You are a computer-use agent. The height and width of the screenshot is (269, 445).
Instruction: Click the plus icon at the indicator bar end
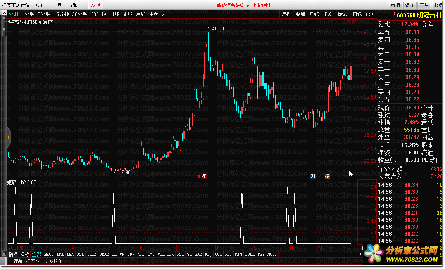point(360,254)
